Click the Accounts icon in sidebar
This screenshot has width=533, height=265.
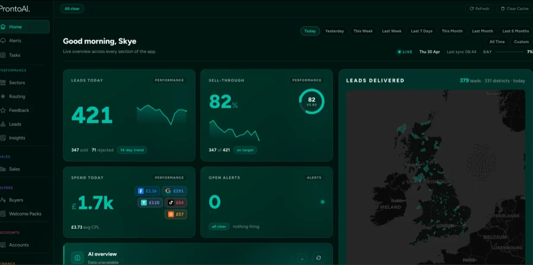(3, 245)
